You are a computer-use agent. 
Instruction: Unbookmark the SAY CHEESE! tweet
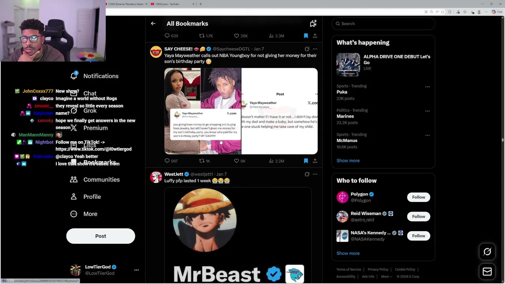click(306, 161)
